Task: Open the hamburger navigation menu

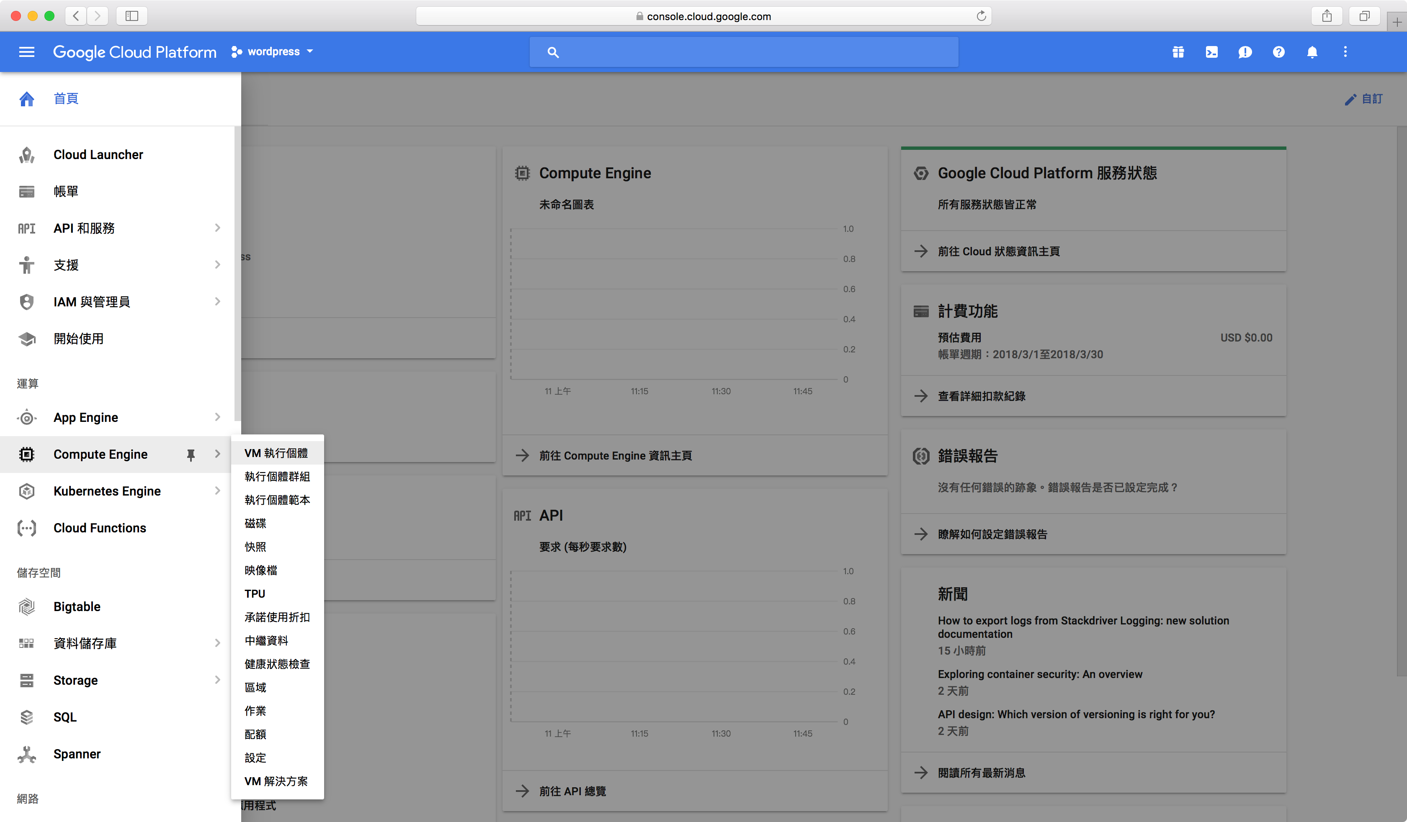Action: (27, 52)
